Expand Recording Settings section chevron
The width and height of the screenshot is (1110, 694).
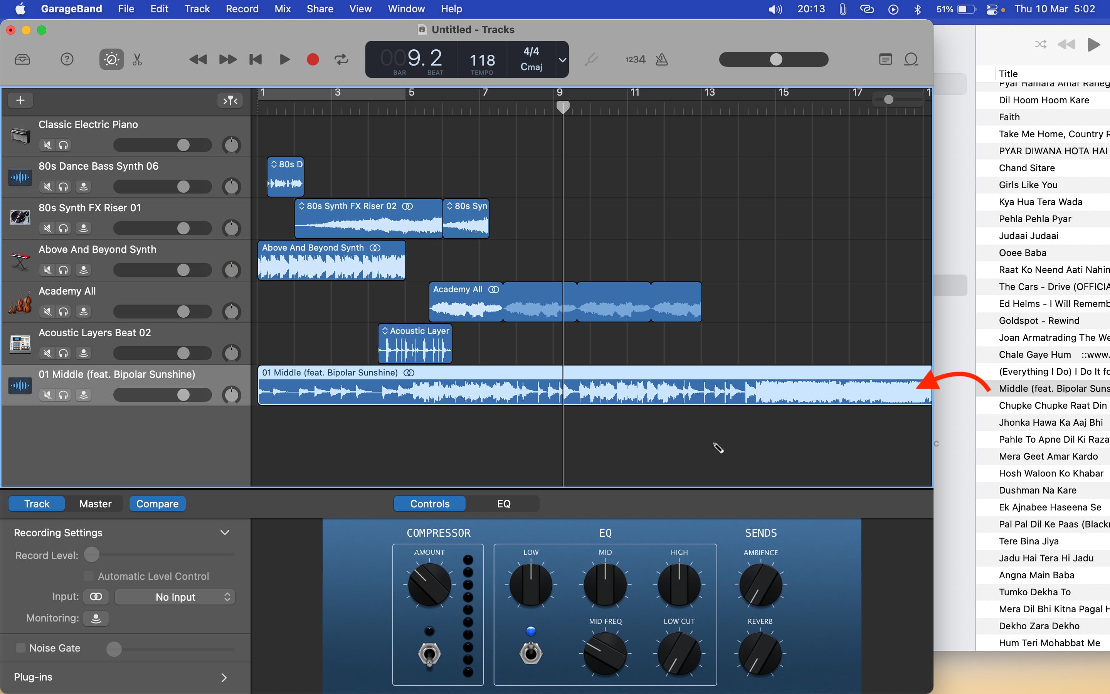(225, 532)
